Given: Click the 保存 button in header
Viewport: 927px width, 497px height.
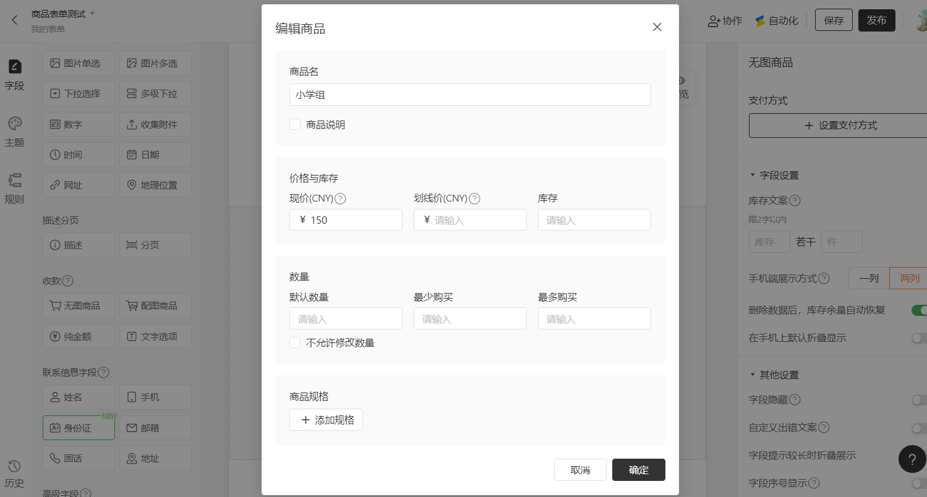Looking at the screenshot, I should point(834,20).
